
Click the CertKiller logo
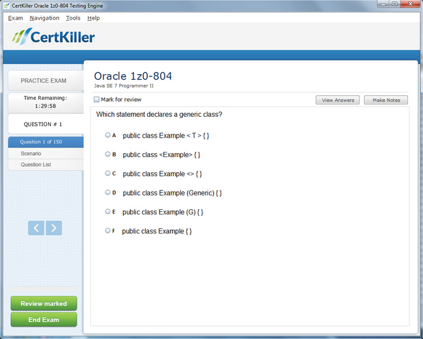(x=53, y=37)
